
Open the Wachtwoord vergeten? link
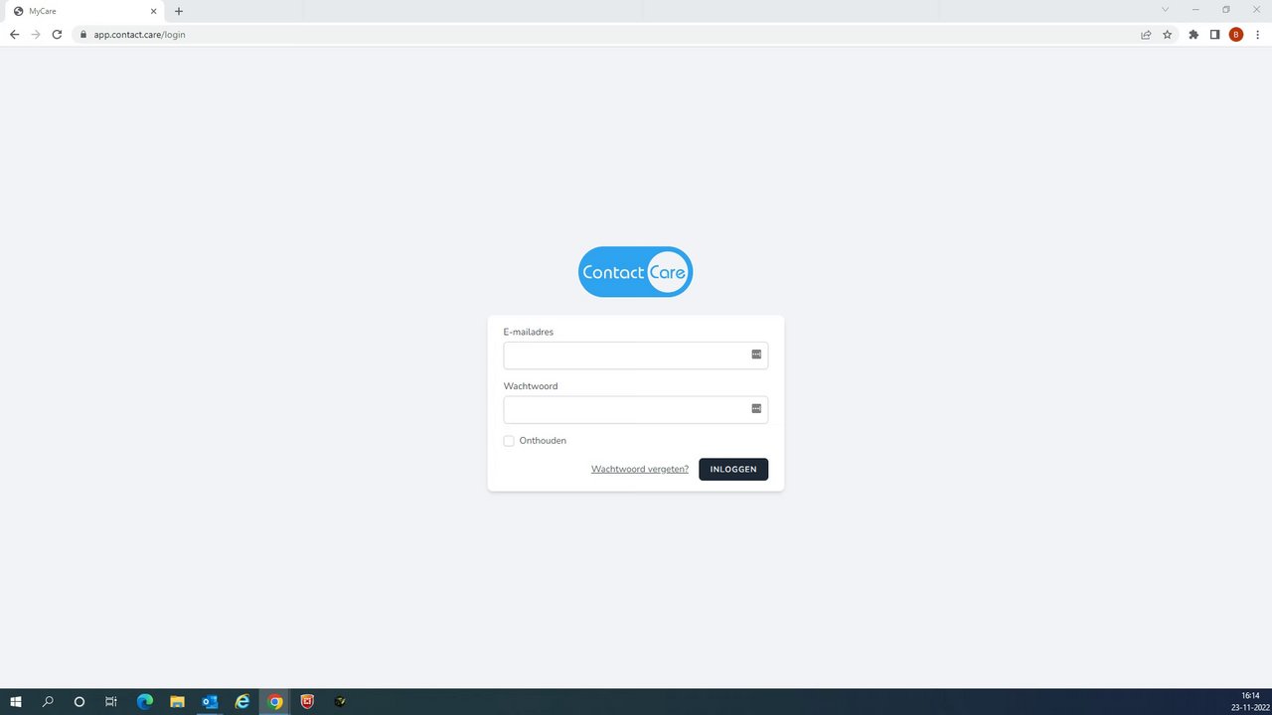click(x=640, y=469)
